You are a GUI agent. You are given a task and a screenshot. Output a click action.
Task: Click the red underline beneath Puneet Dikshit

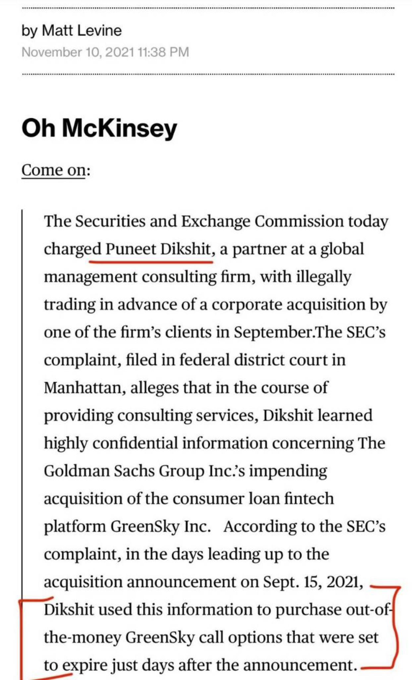point(151,262)
